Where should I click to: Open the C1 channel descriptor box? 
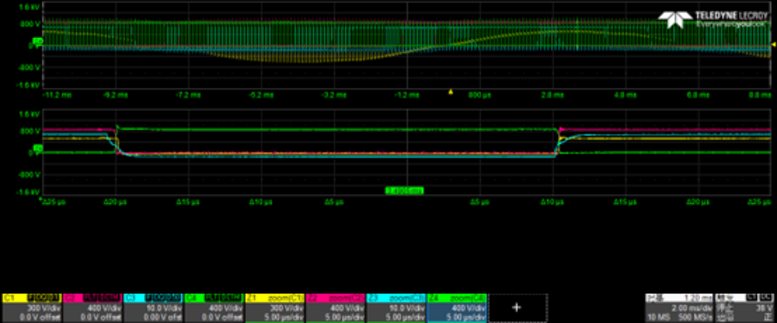pos(32,308)
